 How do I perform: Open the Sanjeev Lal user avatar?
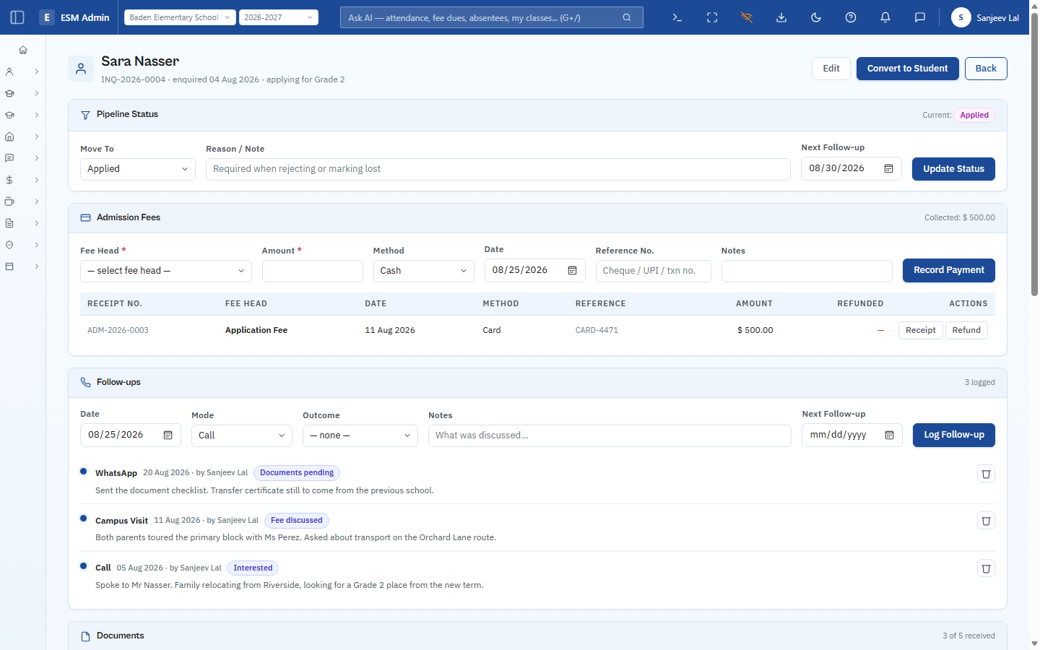click(x=961, y=17)
